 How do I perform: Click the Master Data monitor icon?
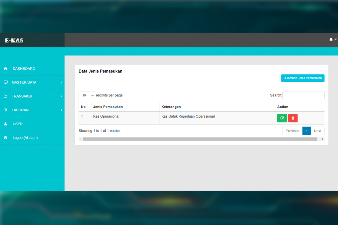[6, 82]
